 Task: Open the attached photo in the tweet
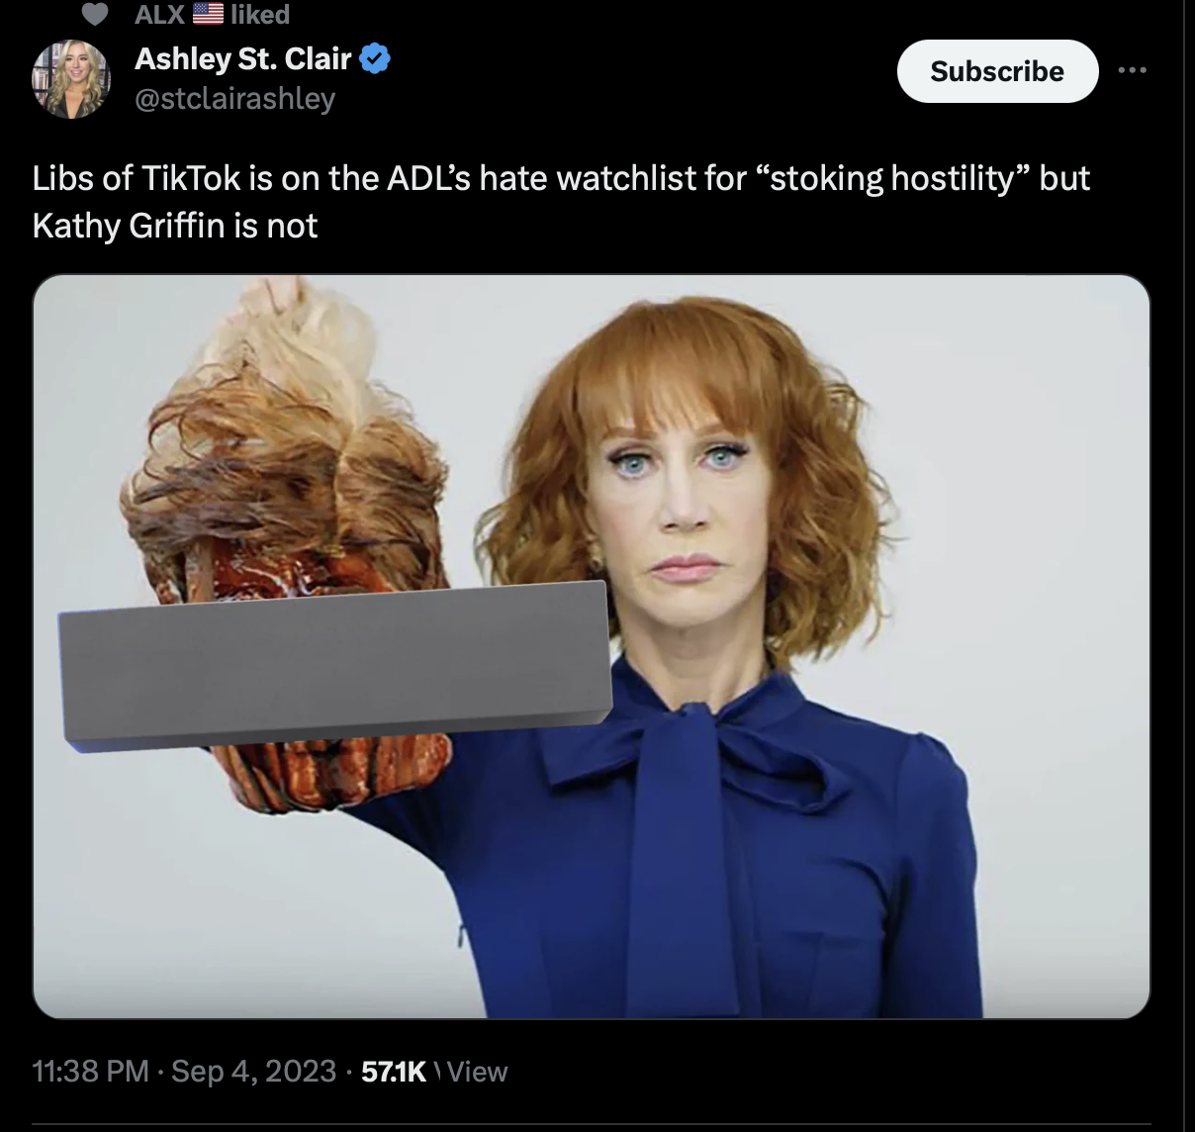pyautogui.click(x=592, y=646)
